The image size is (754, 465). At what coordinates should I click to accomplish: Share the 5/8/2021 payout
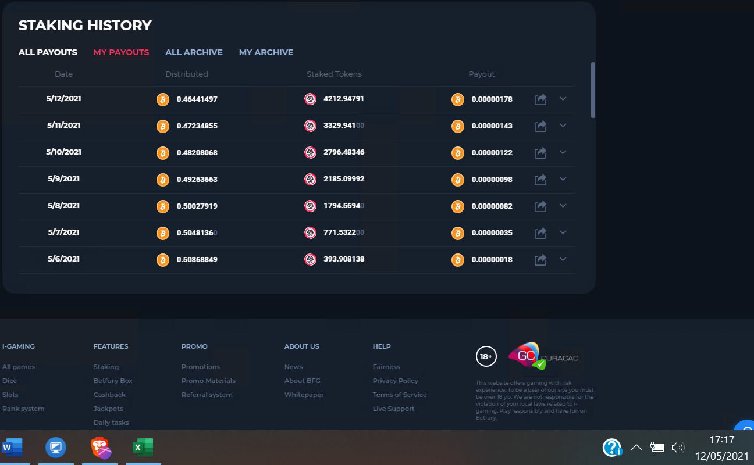540,206
